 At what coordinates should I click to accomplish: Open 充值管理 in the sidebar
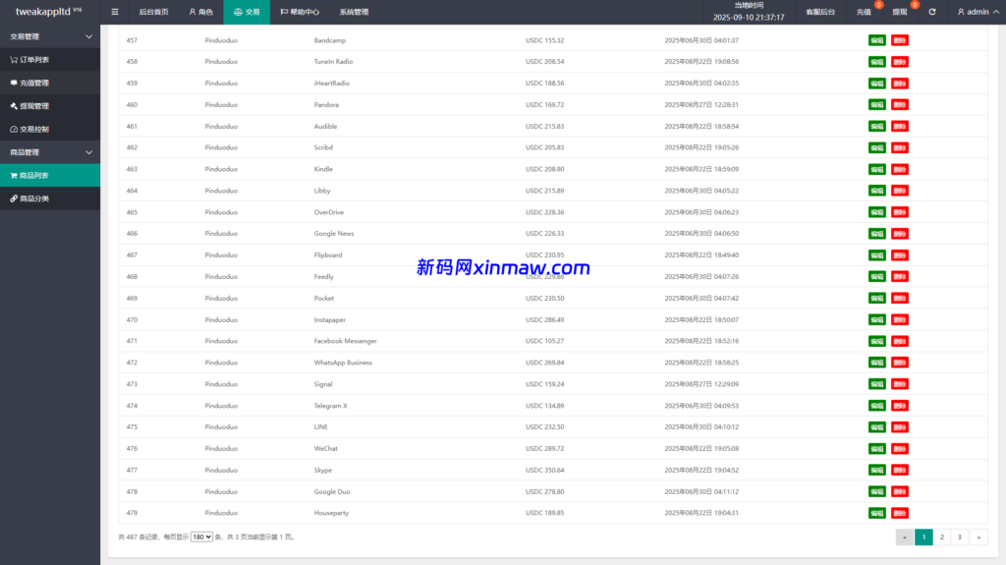point(50,83)
